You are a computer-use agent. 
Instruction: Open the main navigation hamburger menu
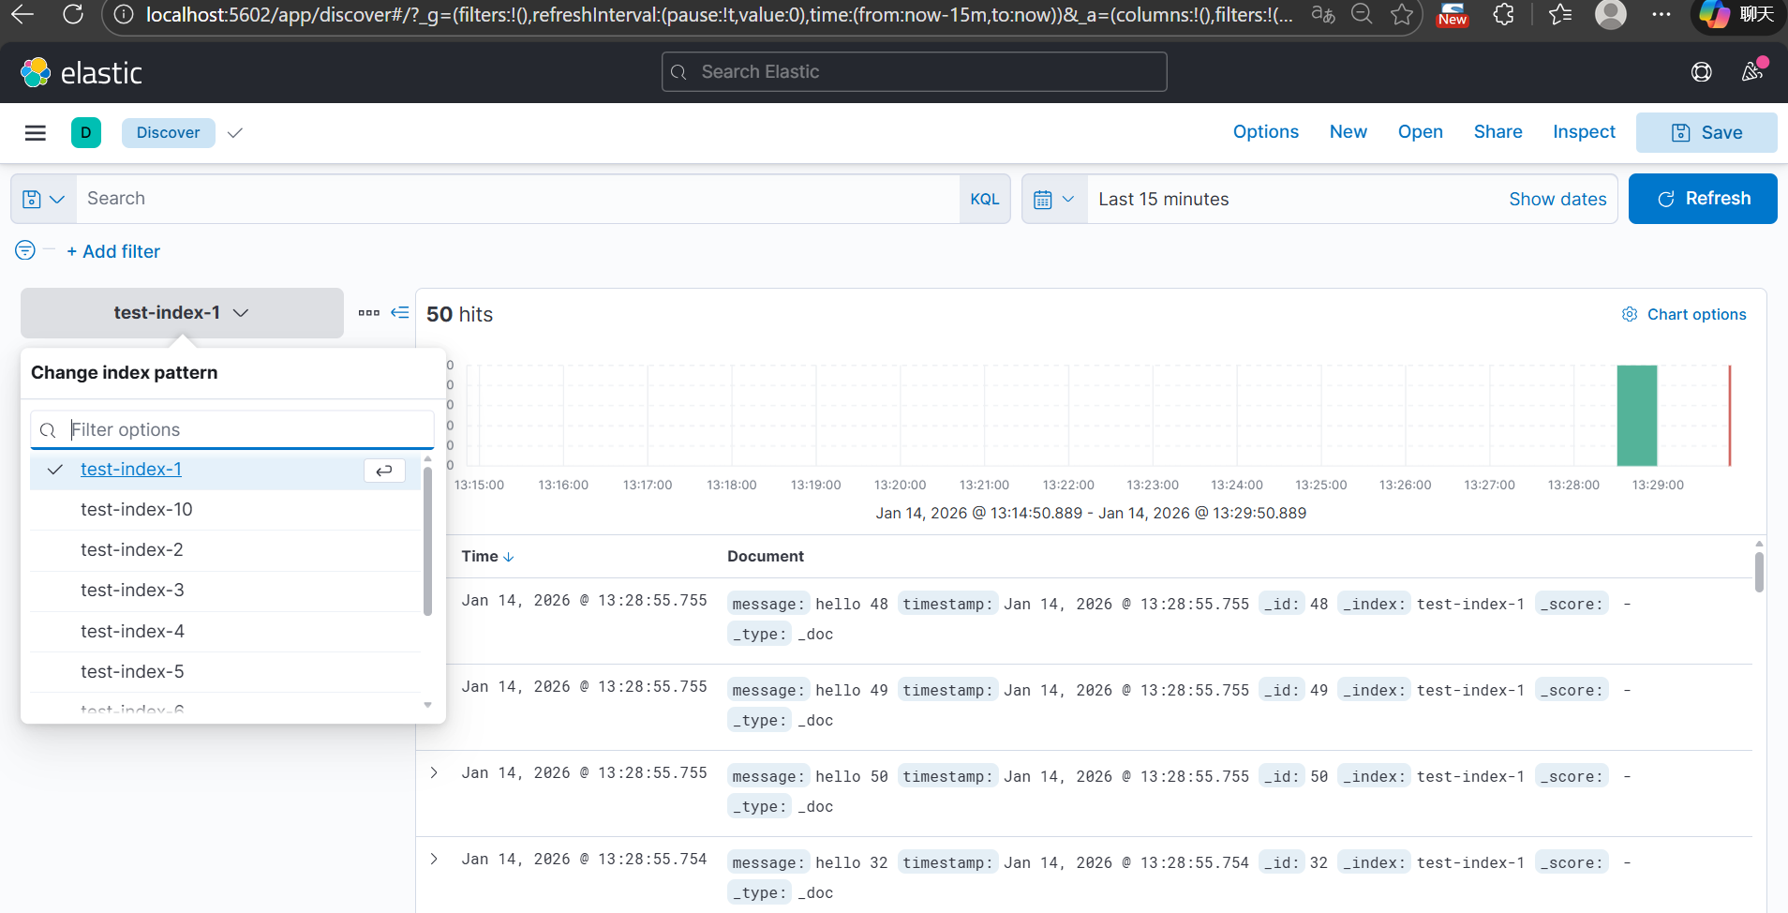click(x=36, y=133)
